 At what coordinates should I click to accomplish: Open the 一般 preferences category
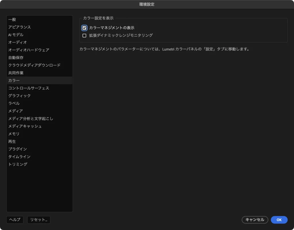click(39, 20)
